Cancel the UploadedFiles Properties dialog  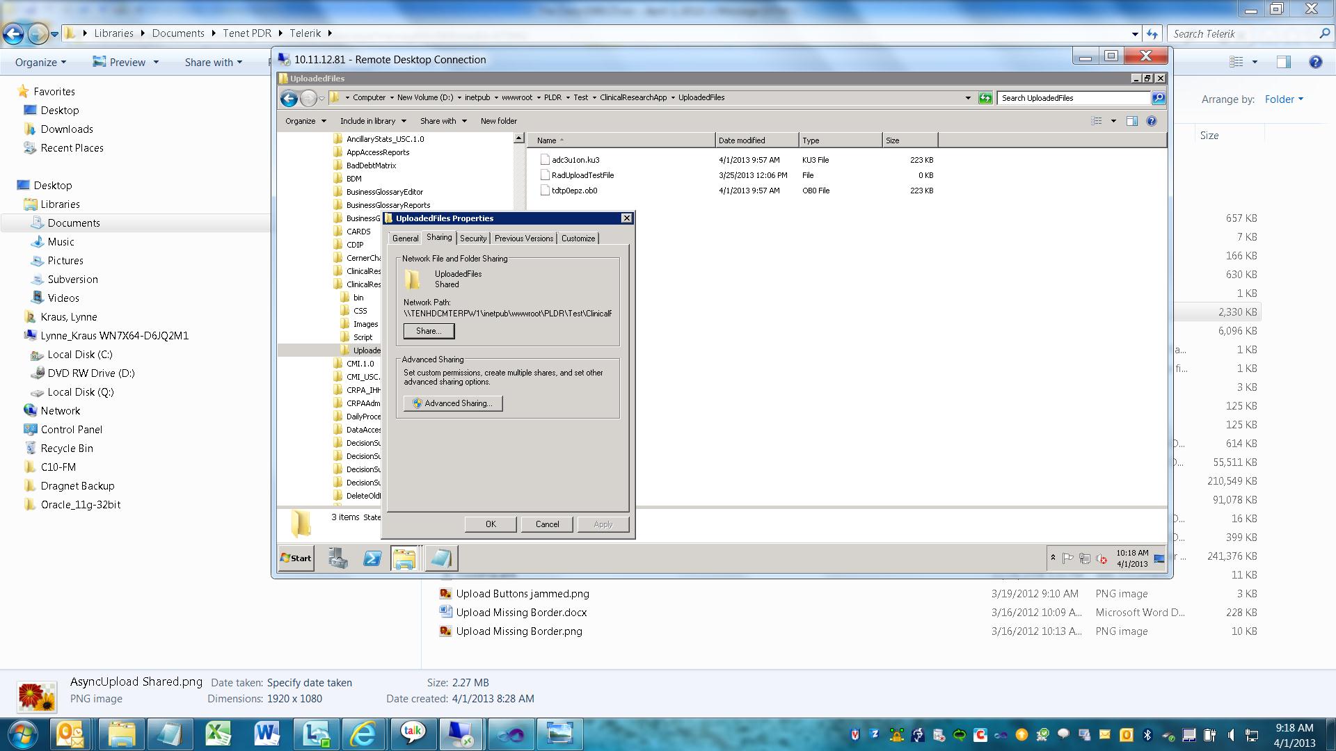[x=547, y=524]
